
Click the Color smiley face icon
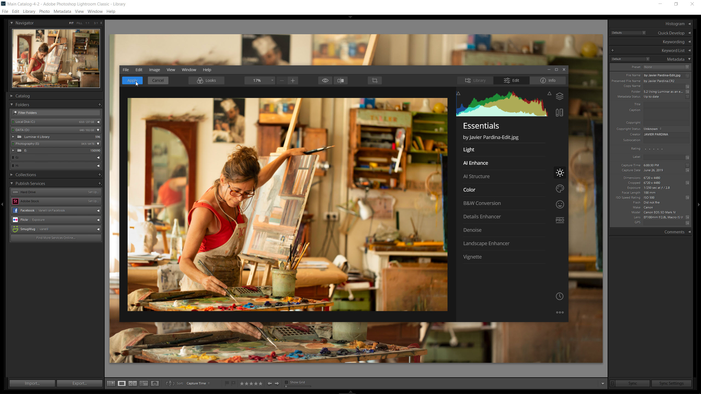coord(560,204)
